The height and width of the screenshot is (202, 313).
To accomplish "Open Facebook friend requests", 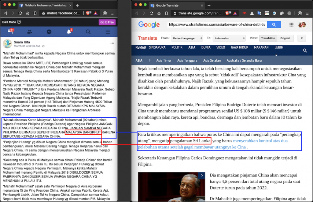I will point(30,32).
